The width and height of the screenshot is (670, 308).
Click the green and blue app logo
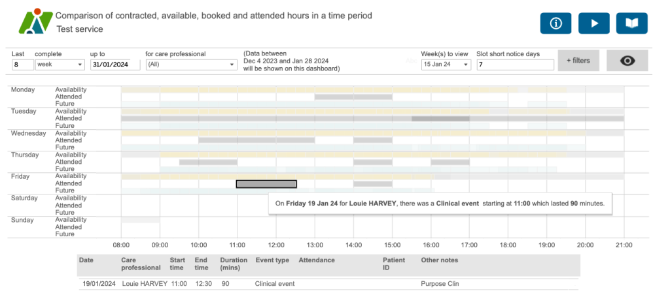click(x=35, y=22)
